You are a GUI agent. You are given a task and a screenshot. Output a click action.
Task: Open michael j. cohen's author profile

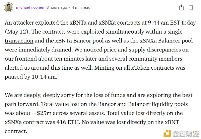[x=30, y=7]
